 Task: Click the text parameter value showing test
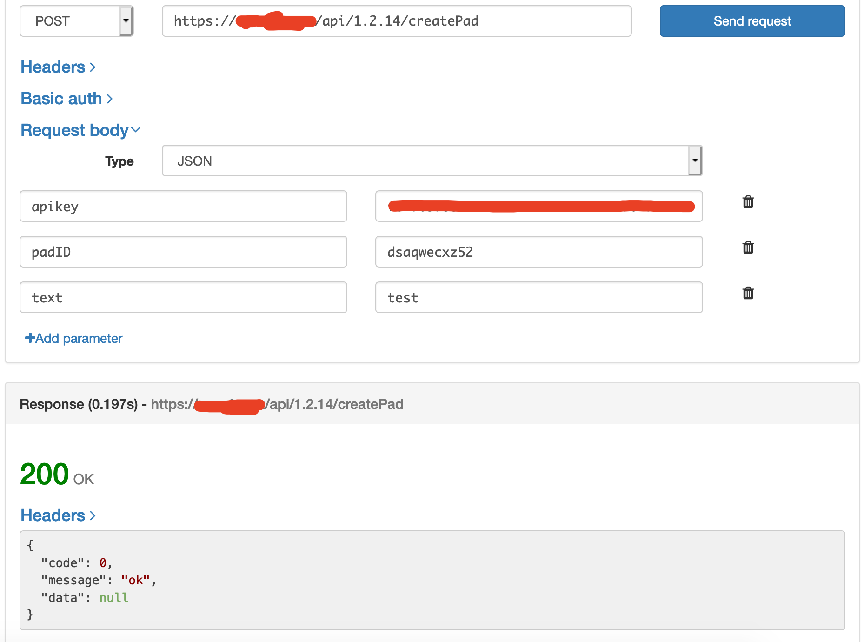[x=538, y=298]
